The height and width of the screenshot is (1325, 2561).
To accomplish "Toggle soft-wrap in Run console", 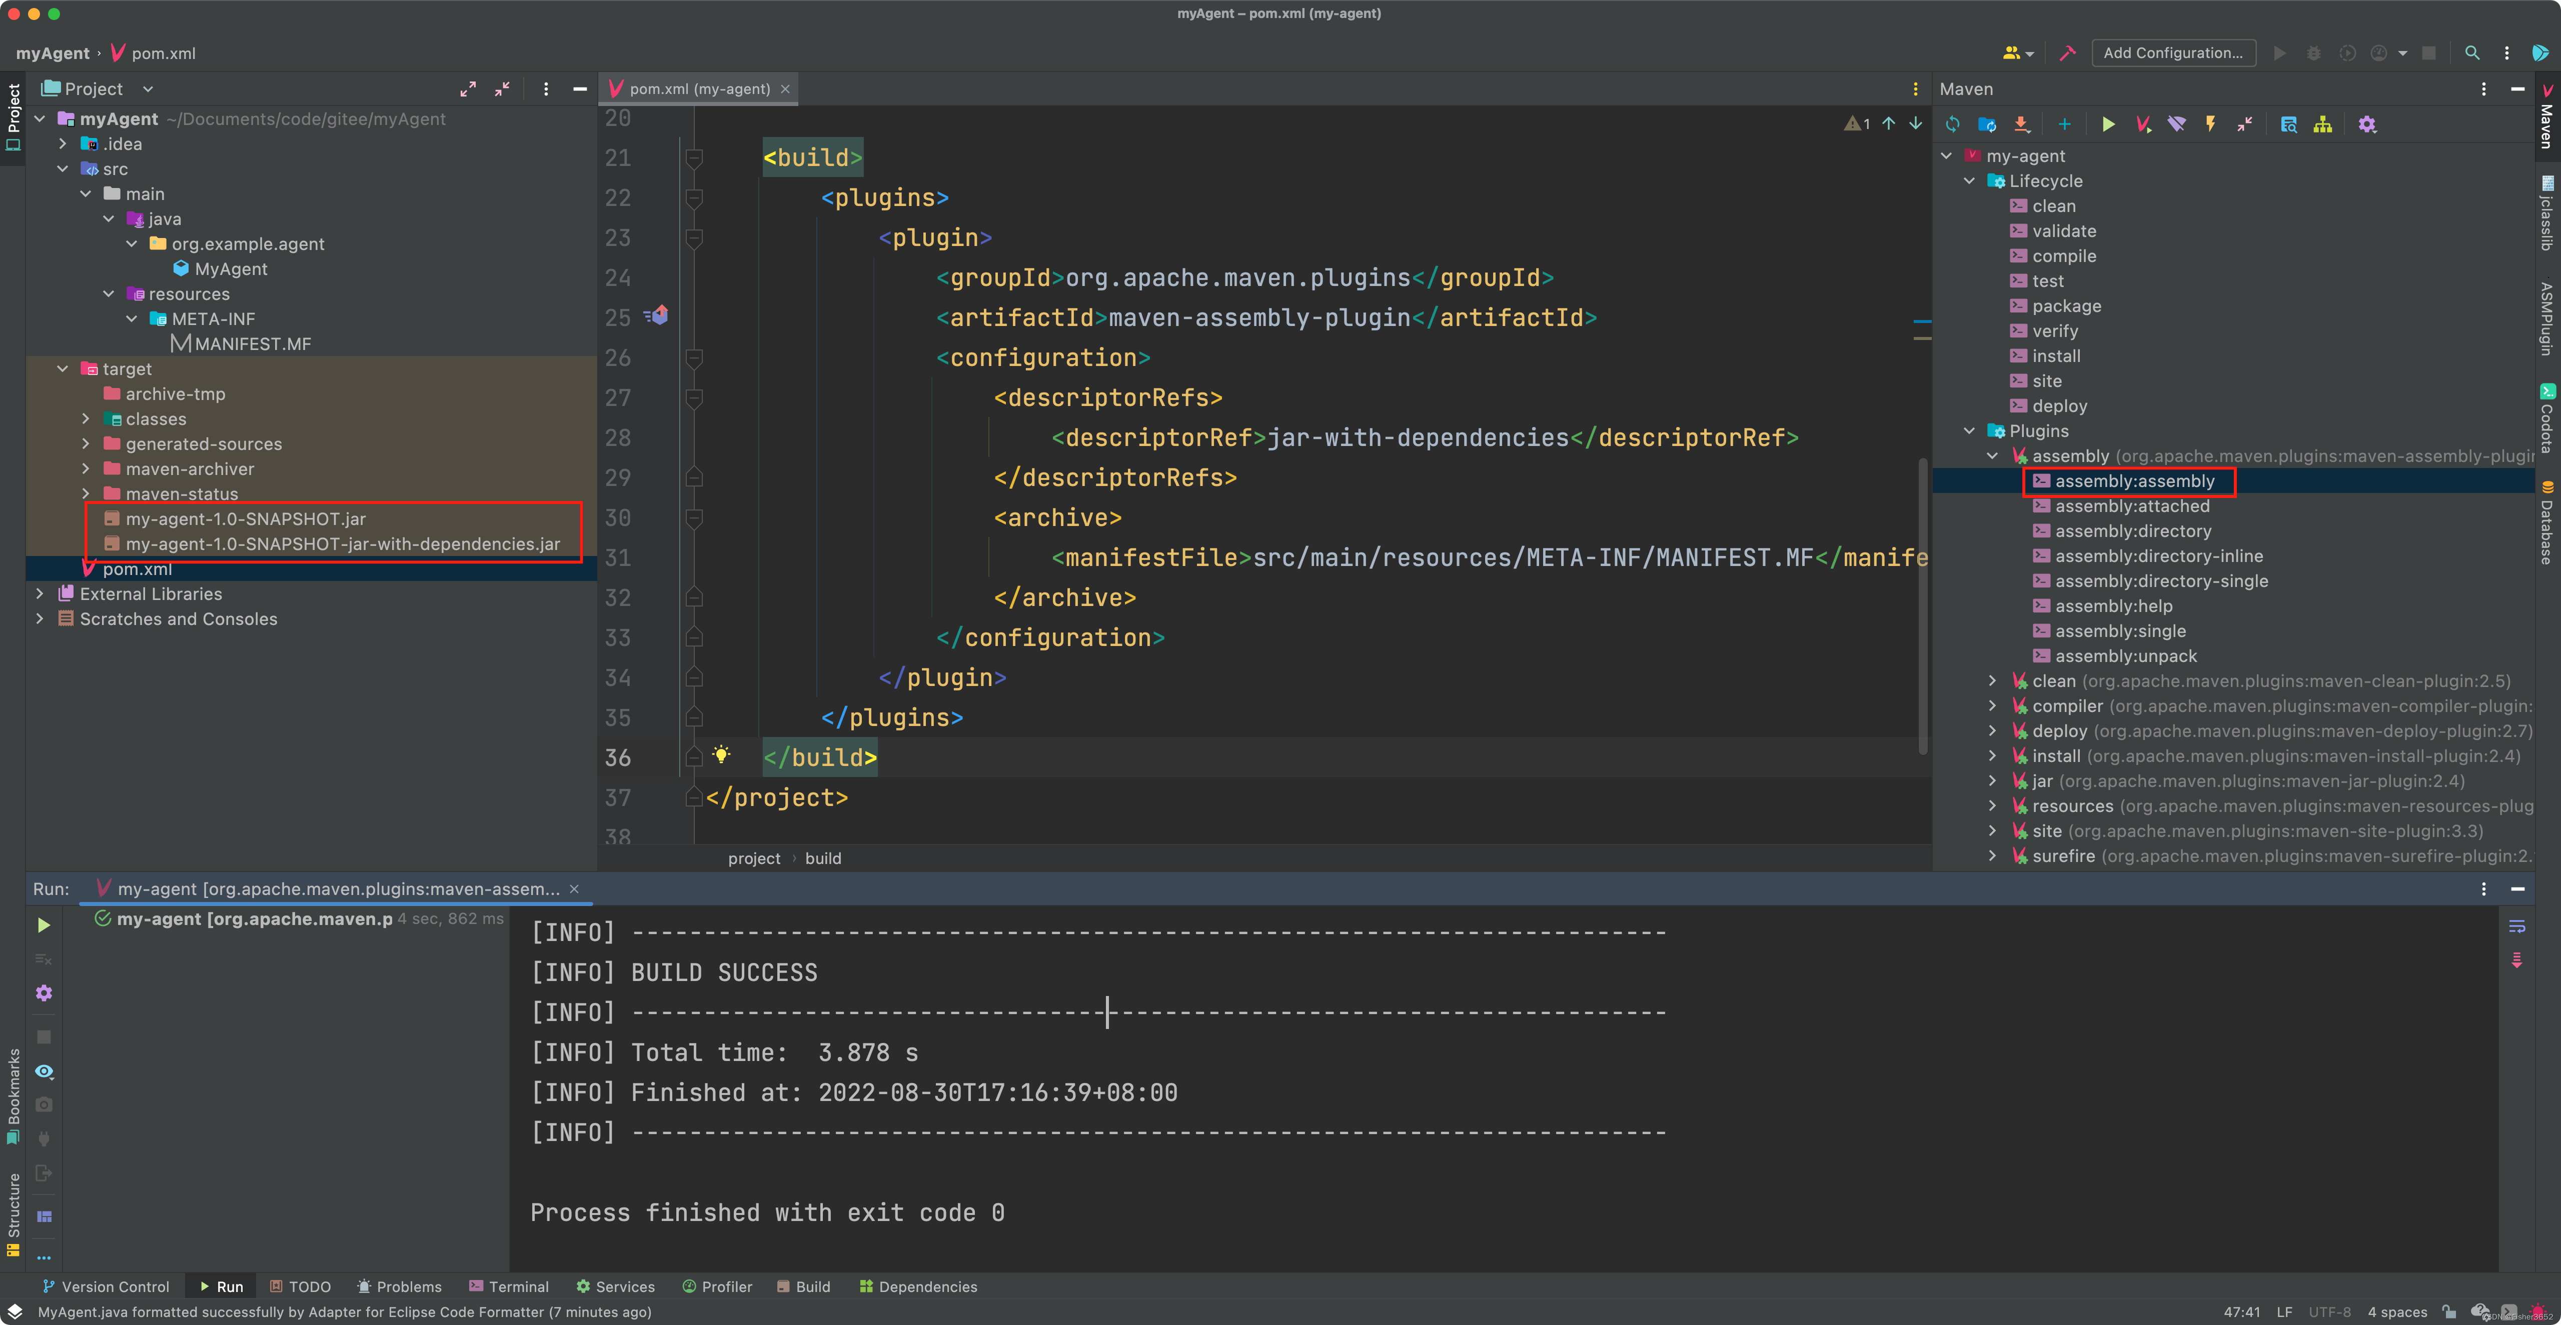I will pyautogui.click(x=2517, y=926).
